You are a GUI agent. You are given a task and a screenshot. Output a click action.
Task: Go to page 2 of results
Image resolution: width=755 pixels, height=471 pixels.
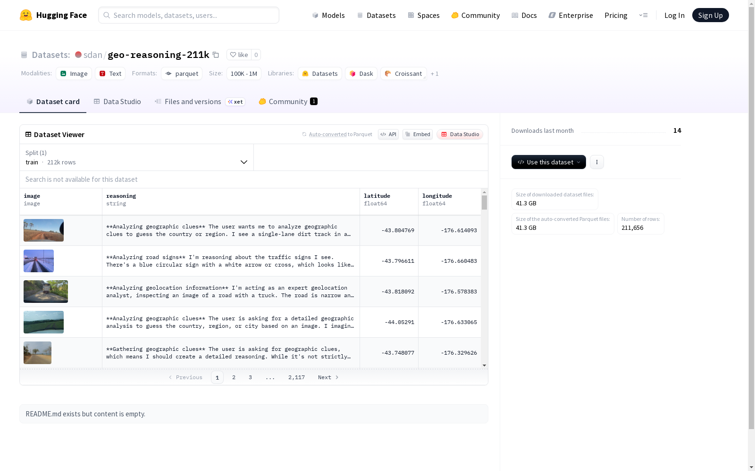[x=234, y=377]
